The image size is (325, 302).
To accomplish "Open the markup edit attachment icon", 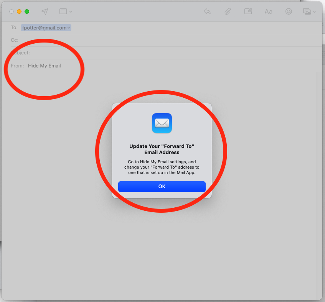I will point(248,11).
